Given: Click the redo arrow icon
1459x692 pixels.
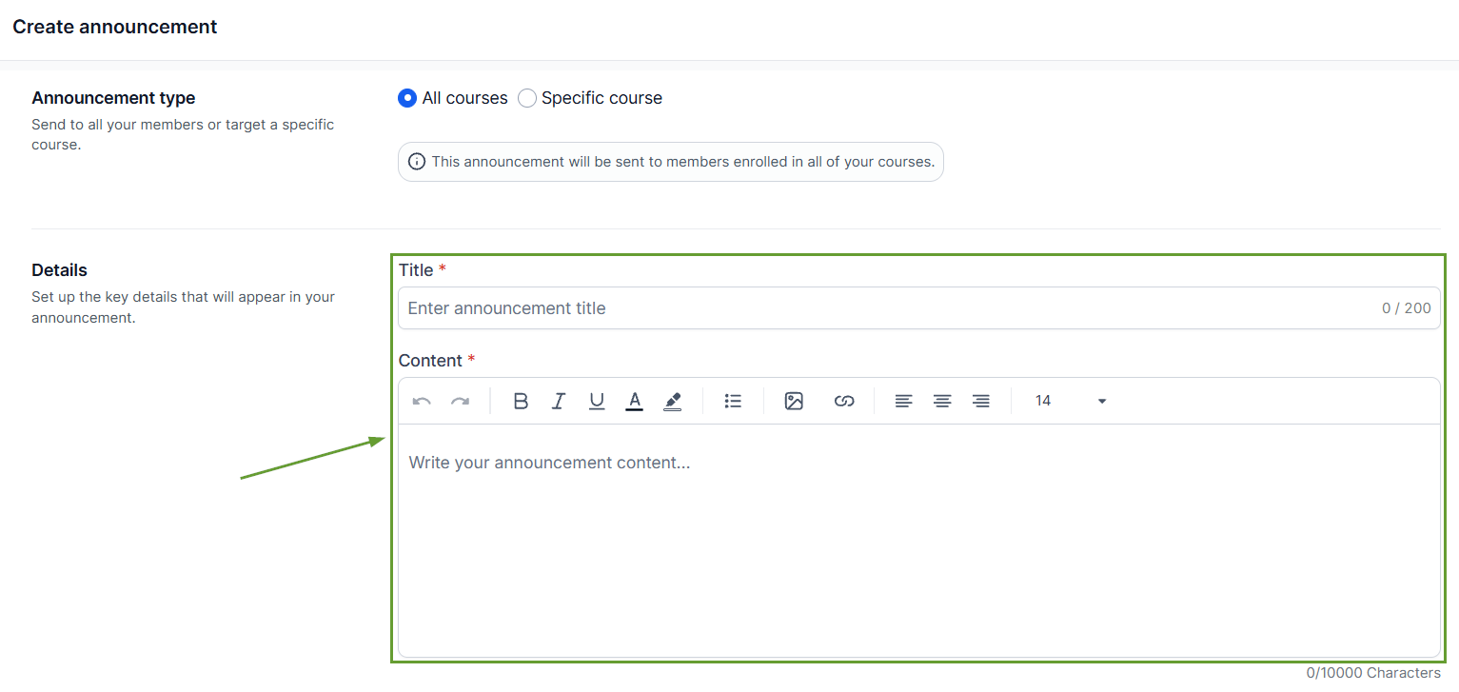Looking at the screenshot, I should tap(461, 402).
